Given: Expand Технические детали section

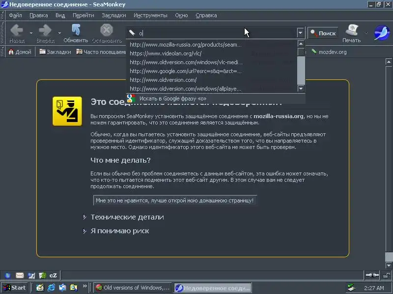Looking at the screenshot, I should tap(84, 217).
